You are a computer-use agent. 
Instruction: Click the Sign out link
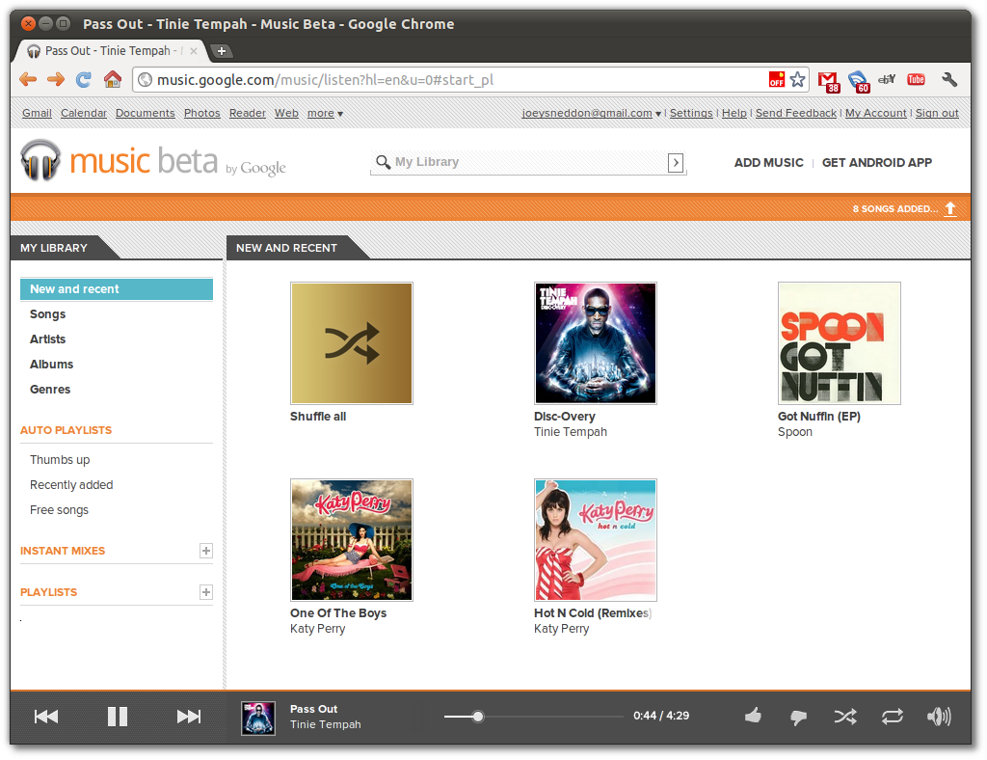[x=936, y=113]
